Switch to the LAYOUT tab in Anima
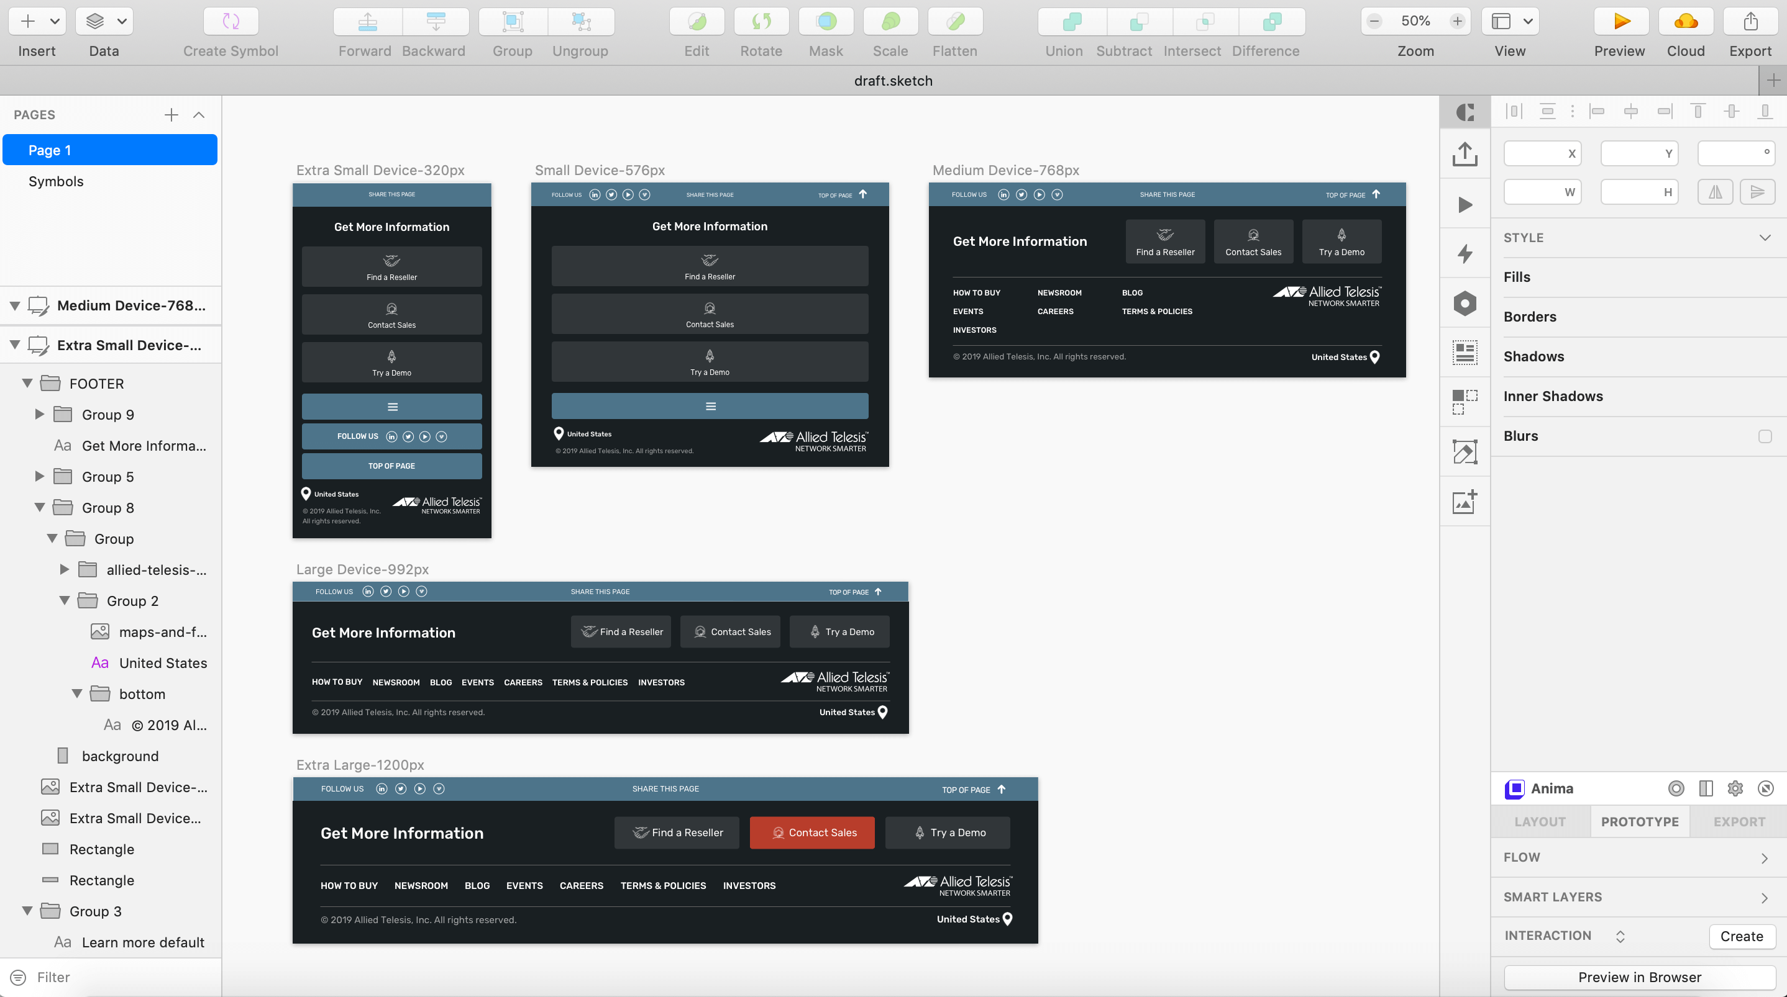The height and width of the screenshot is (997, 1787). pyautogui.click(x=1539, y=821)
